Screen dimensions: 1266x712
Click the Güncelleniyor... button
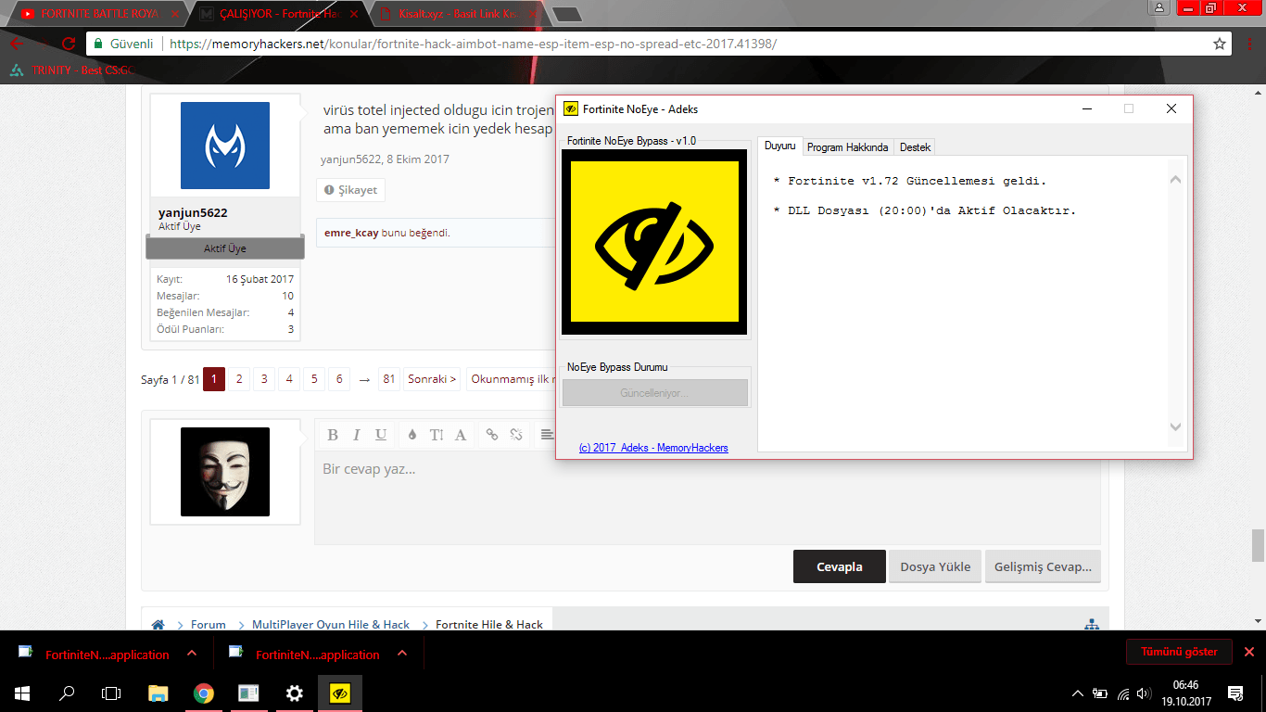click(654, 393)
